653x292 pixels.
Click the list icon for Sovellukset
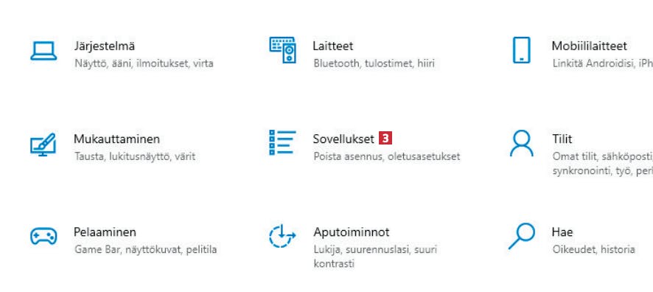pyautogui.click(x=283, y=142)
